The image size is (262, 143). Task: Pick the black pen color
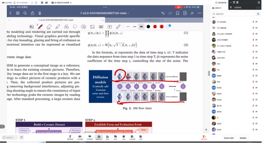148,27
